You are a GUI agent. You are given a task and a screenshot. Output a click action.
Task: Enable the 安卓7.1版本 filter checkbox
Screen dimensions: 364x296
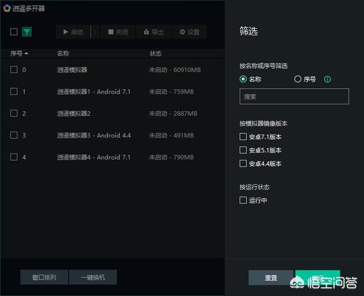click(x=243, y=137)
